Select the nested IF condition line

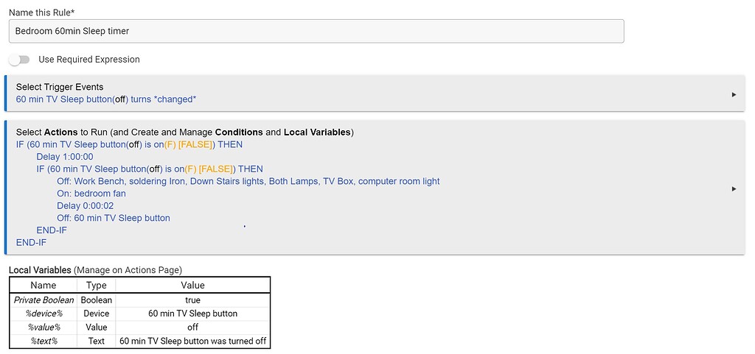[x=149, y=169]
